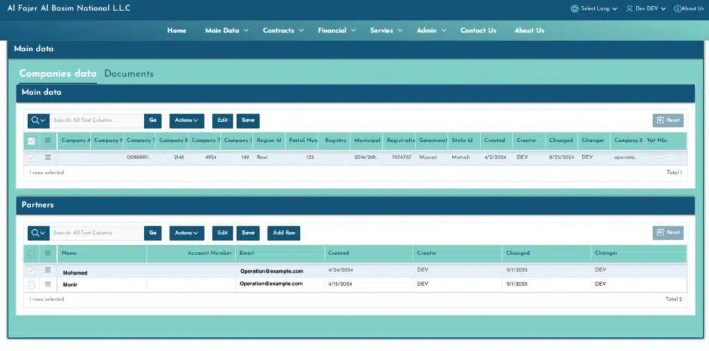This screenshot has width=709, height=351.
Task: Expand the Contracts menu
Action: [x=283, y=30]
